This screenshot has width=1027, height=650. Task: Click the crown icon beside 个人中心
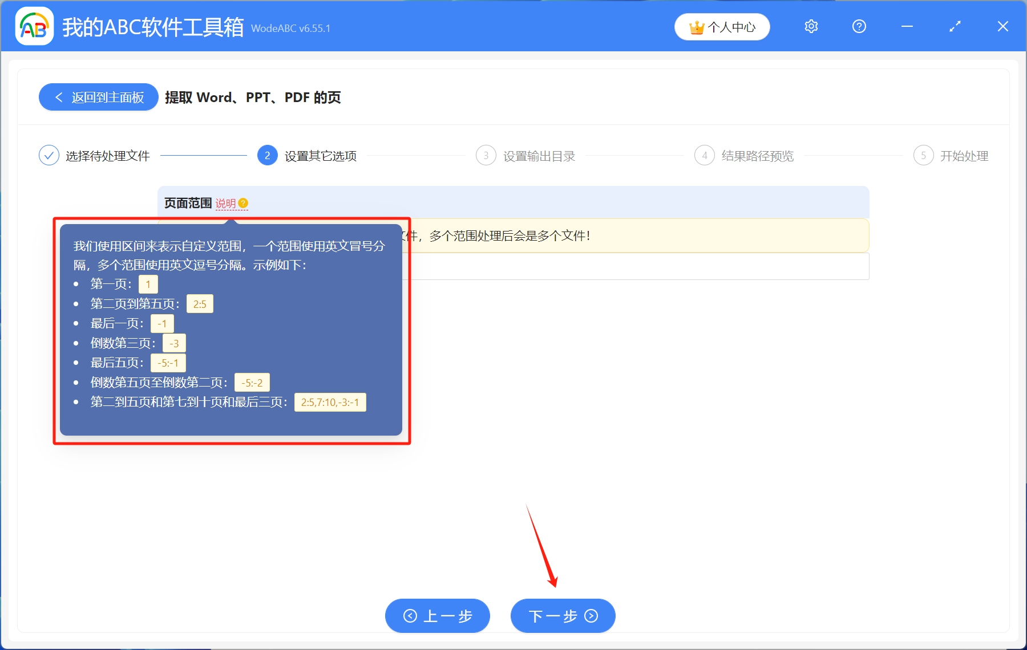coord(696,26)
